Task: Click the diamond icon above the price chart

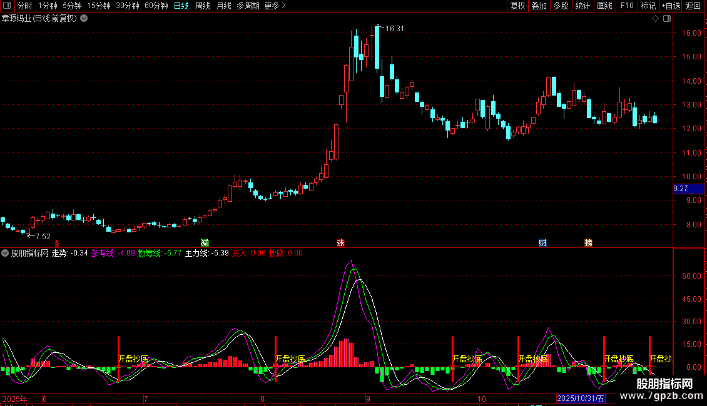Action: [x=655, y=19]
